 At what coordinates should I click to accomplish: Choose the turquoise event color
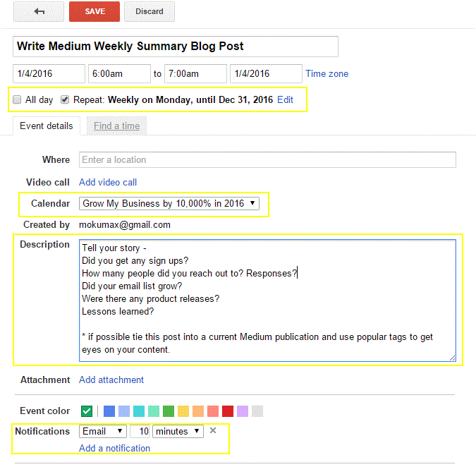pos(139,411)
